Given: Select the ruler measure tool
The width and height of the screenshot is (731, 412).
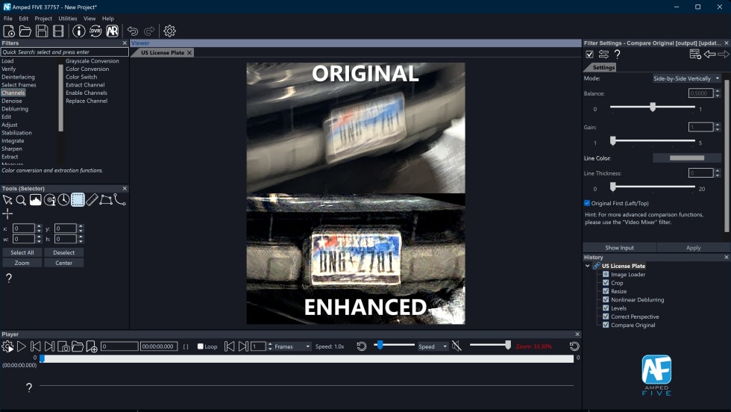Looking at the screenshot, I should coord(92,200).
